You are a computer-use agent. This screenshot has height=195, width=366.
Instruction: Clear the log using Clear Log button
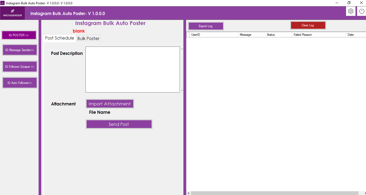(308, 25)
